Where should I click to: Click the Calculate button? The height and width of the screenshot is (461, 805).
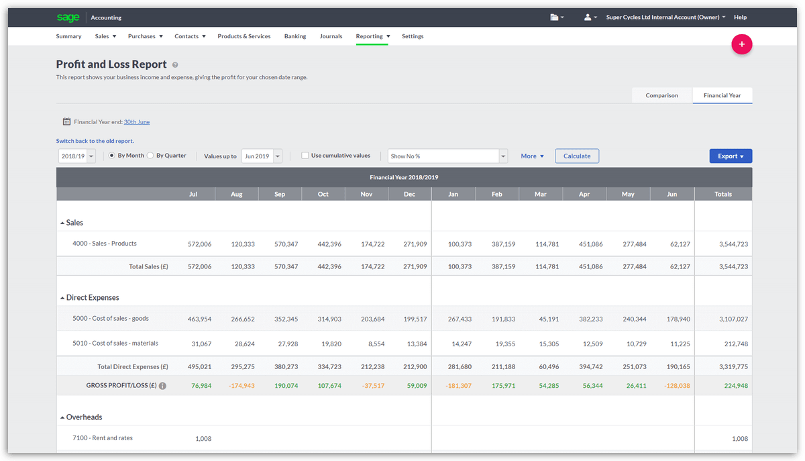pos(577,156)
